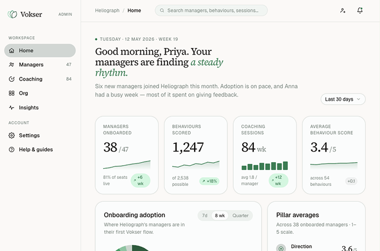Click the "81% of seats live" text

click(115, 181)
